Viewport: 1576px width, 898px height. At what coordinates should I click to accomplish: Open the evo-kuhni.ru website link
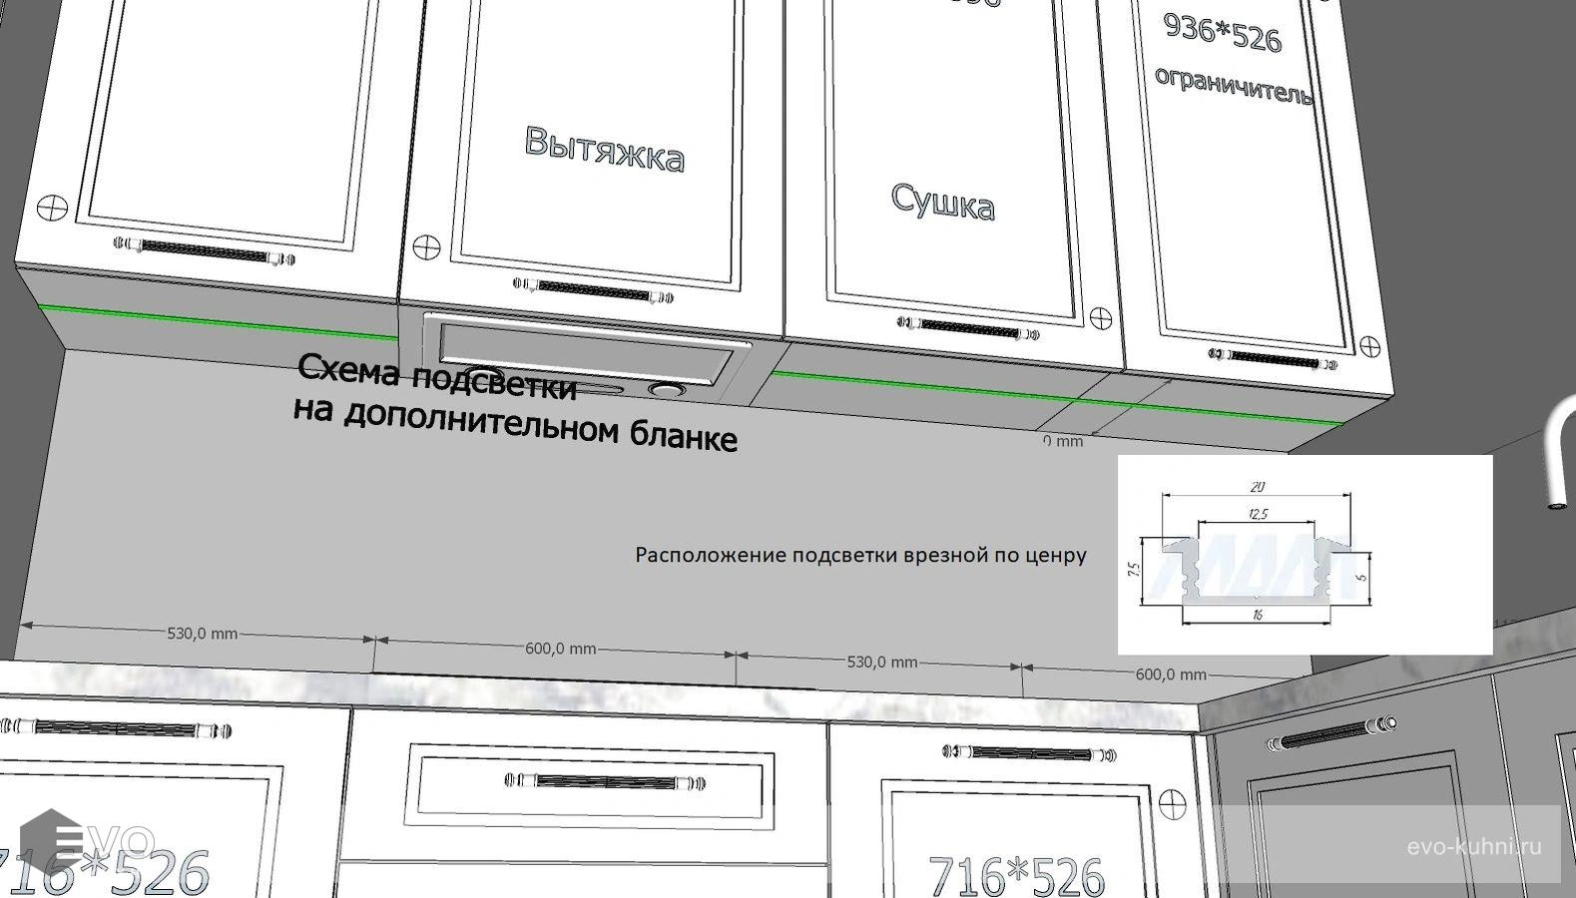tap(1473, 847)
